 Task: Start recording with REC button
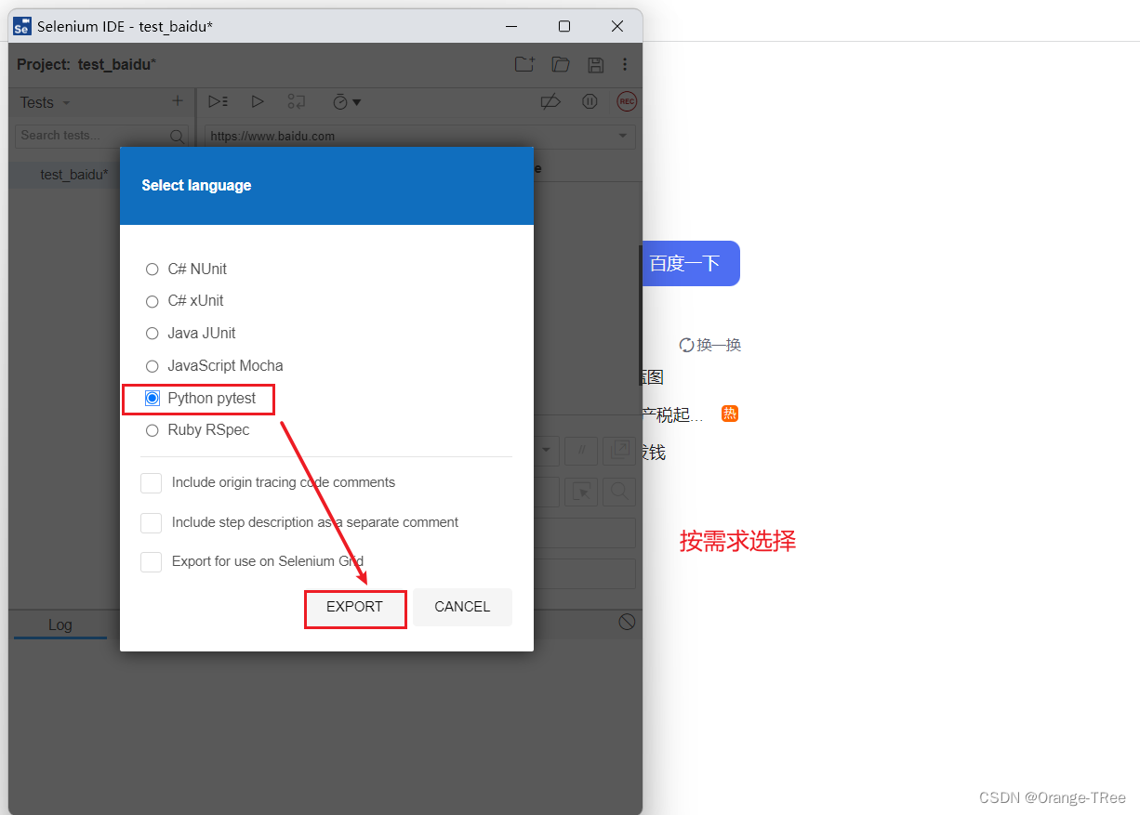click(627, 101)
